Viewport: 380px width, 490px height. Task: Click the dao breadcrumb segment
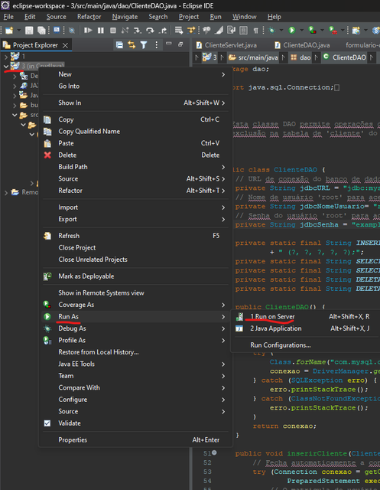(300, 57)
